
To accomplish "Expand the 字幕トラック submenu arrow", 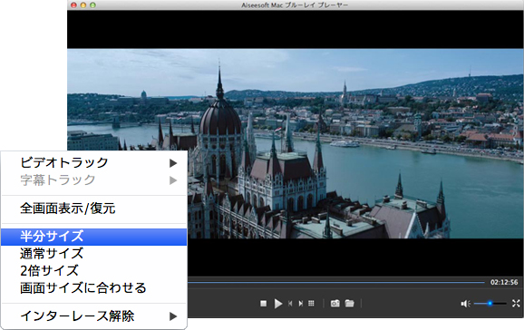I will (x=173, y=180).
